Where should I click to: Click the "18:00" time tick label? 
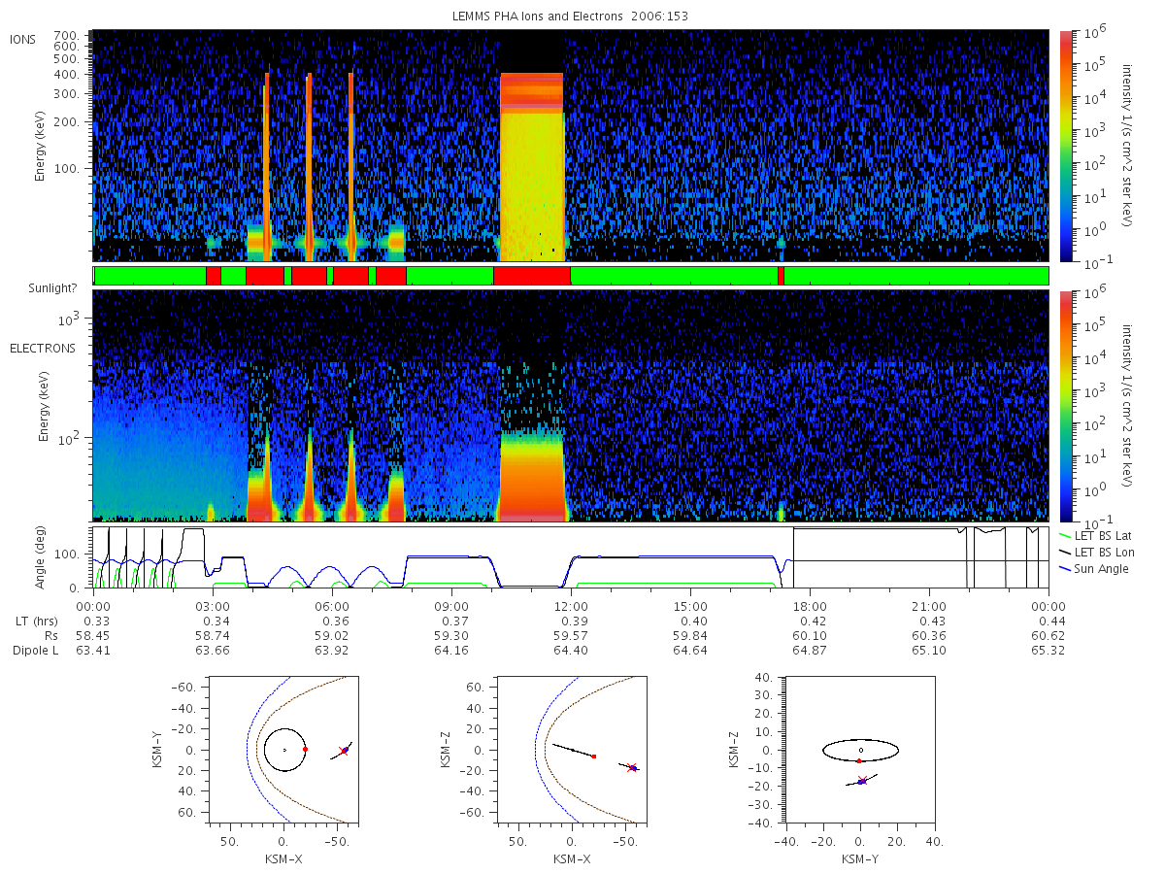tap(810, 606)
